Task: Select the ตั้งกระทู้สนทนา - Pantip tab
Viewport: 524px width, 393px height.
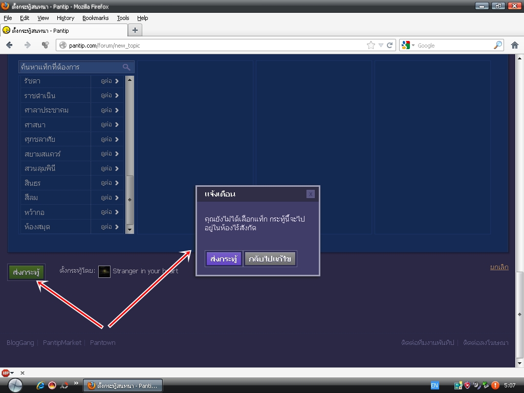Action: 64,30
